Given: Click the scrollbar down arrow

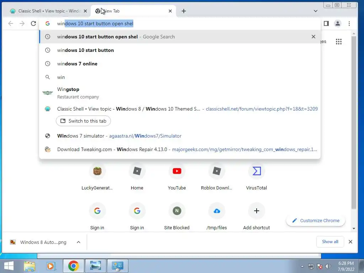Looking at the screenshot, I should point(354,229).
